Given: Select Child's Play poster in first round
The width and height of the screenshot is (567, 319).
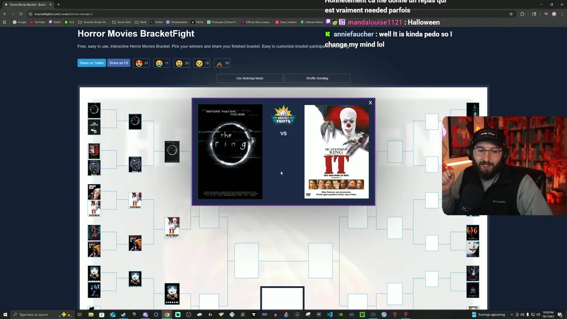Looking at the screenshot, I should pyautogui.click(x=94, y=192).
